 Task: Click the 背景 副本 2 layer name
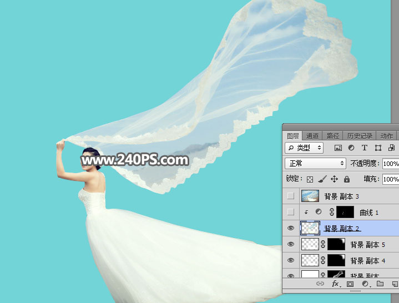point(341,229)
